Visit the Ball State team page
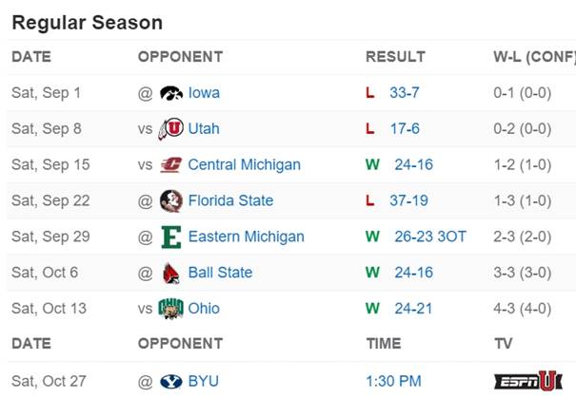The image size is (576, 398). (220, 273)
